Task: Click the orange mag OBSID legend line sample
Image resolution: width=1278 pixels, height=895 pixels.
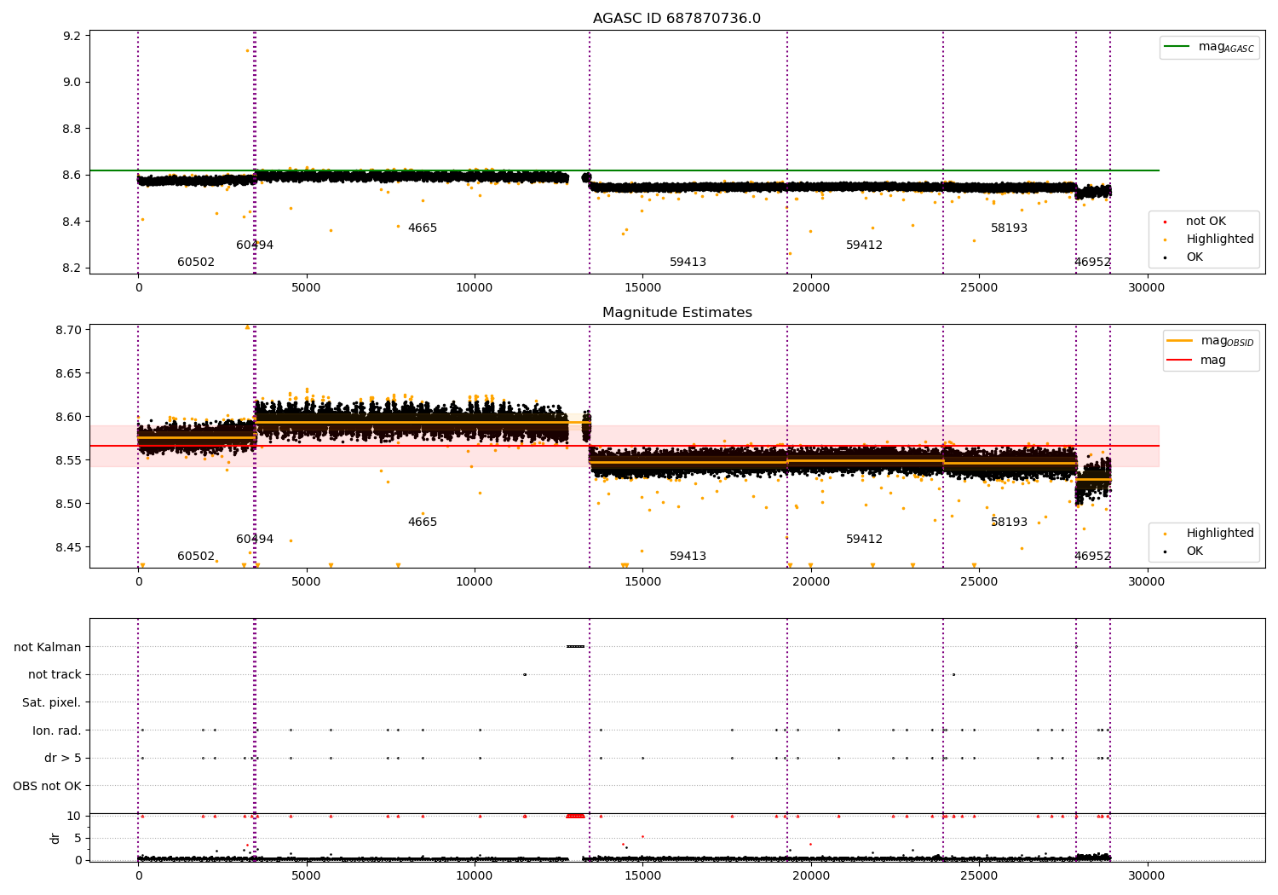Action: tap(1179, 340)
